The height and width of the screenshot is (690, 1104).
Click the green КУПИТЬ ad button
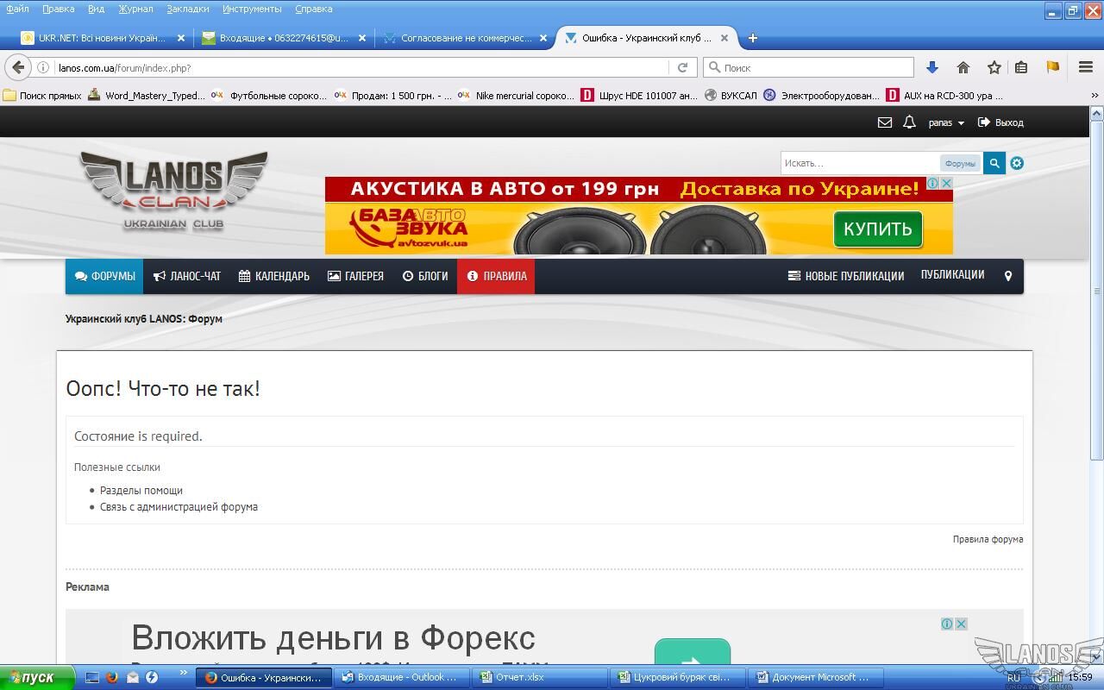[x=877, y=229]
